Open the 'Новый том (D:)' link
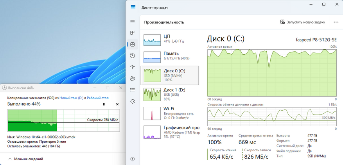Screen dimensions: 343x165 point(72,98)
